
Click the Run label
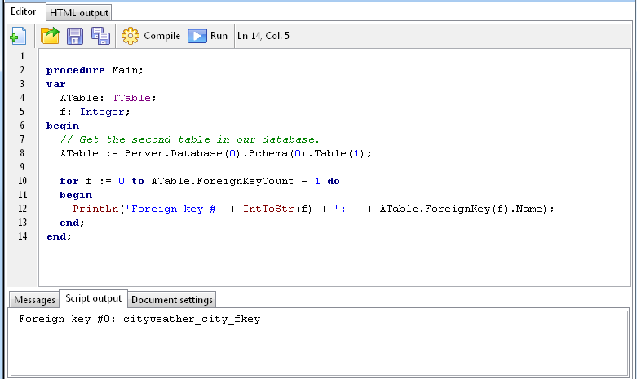219,36
